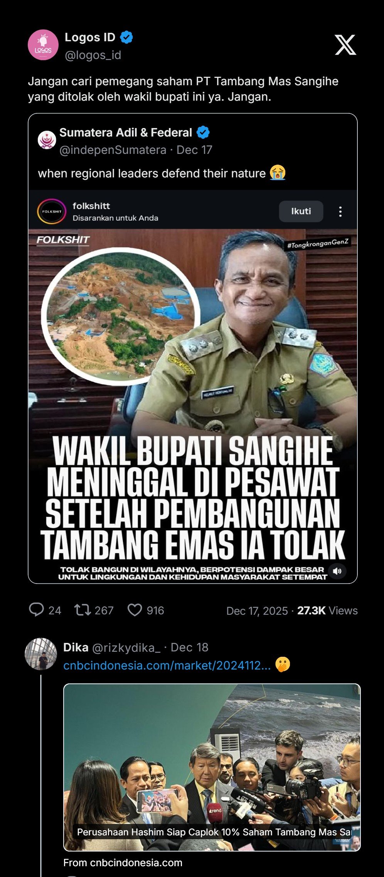Click the folkshitt circular logo
This screenshot has width=384, height=877.
coord(52,211)
